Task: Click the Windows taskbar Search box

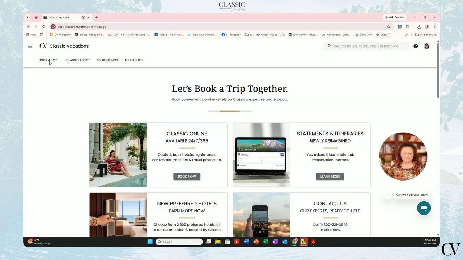Action: coord(179,242)
